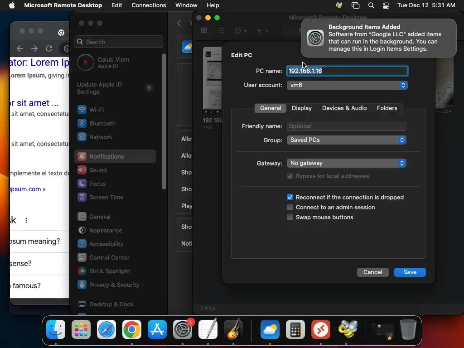The width and height of the screenshot is (464, 348).
Task: Select Privacy & Security in sidebar
Action: click(115, 285)
